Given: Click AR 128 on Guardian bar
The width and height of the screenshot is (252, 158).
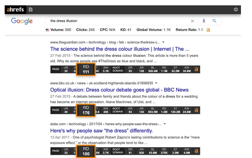Looking at the screenshot, I should (142, 69).
